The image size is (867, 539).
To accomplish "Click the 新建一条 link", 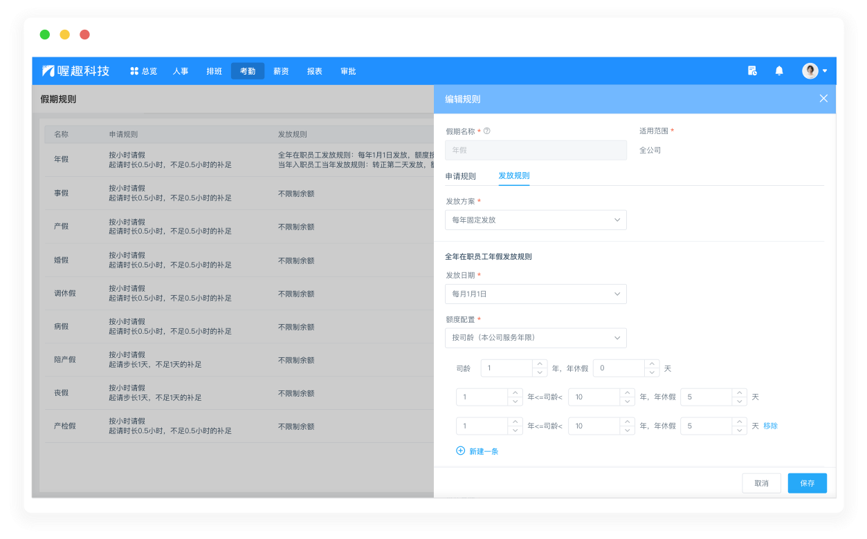I will point(484,451).
